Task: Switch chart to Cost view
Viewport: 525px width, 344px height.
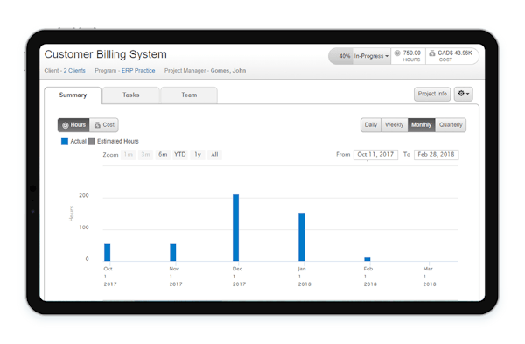Action: coord(104,125)
